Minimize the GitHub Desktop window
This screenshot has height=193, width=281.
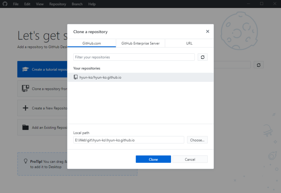[248, 4]
